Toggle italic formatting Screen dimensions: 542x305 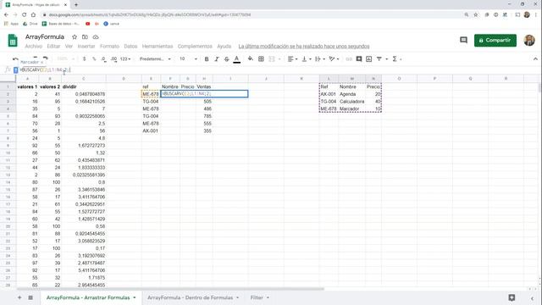coord(217,59)
